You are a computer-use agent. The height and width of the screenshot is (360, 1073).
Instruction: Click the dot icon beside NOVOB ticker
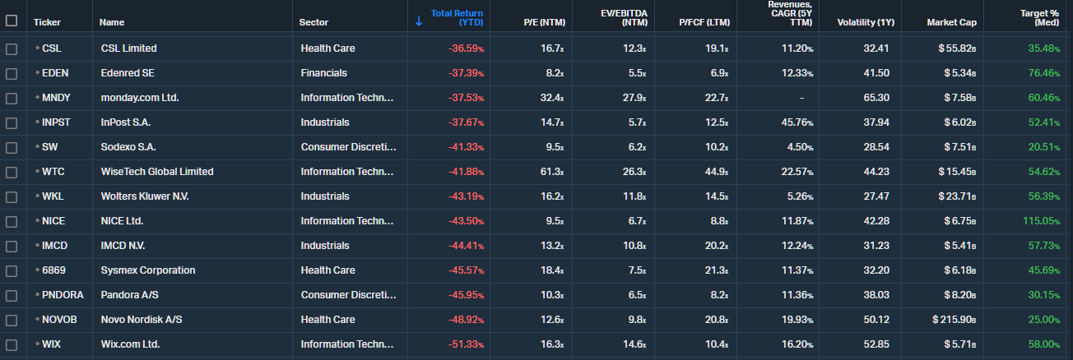tap(37, 320)
